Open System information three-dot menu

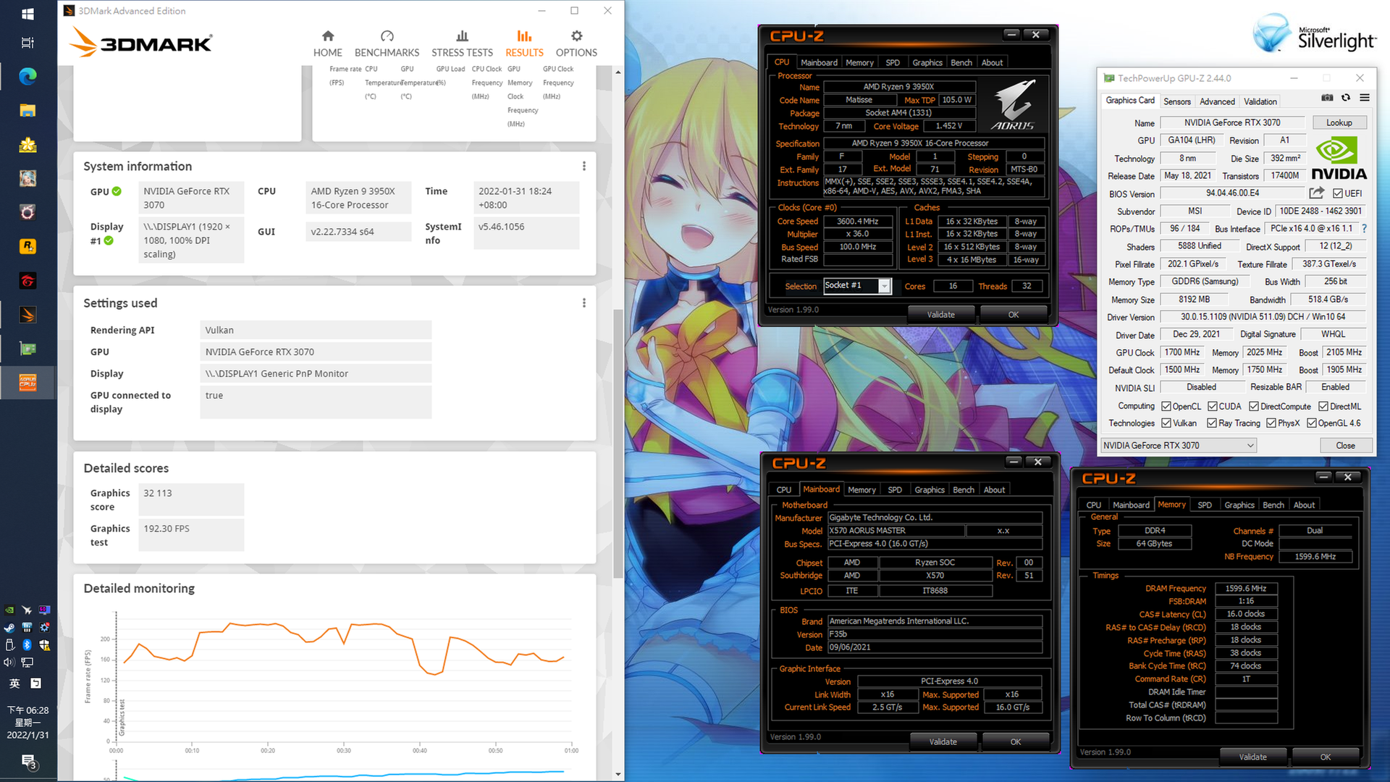(x=584, y=167)
